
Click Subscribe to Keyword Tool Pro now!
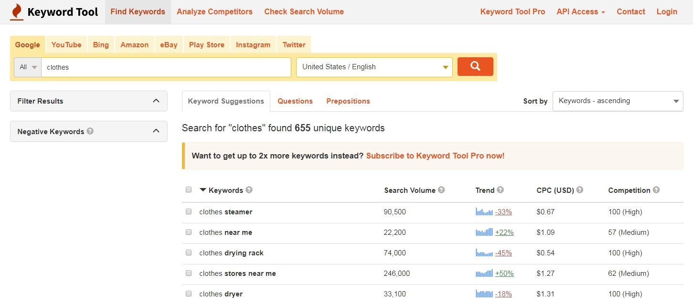pyautogui.click(x=435, y=156)
